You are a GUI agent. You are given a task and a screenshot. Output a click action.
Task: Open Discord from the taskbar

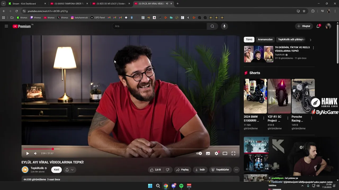173,186
